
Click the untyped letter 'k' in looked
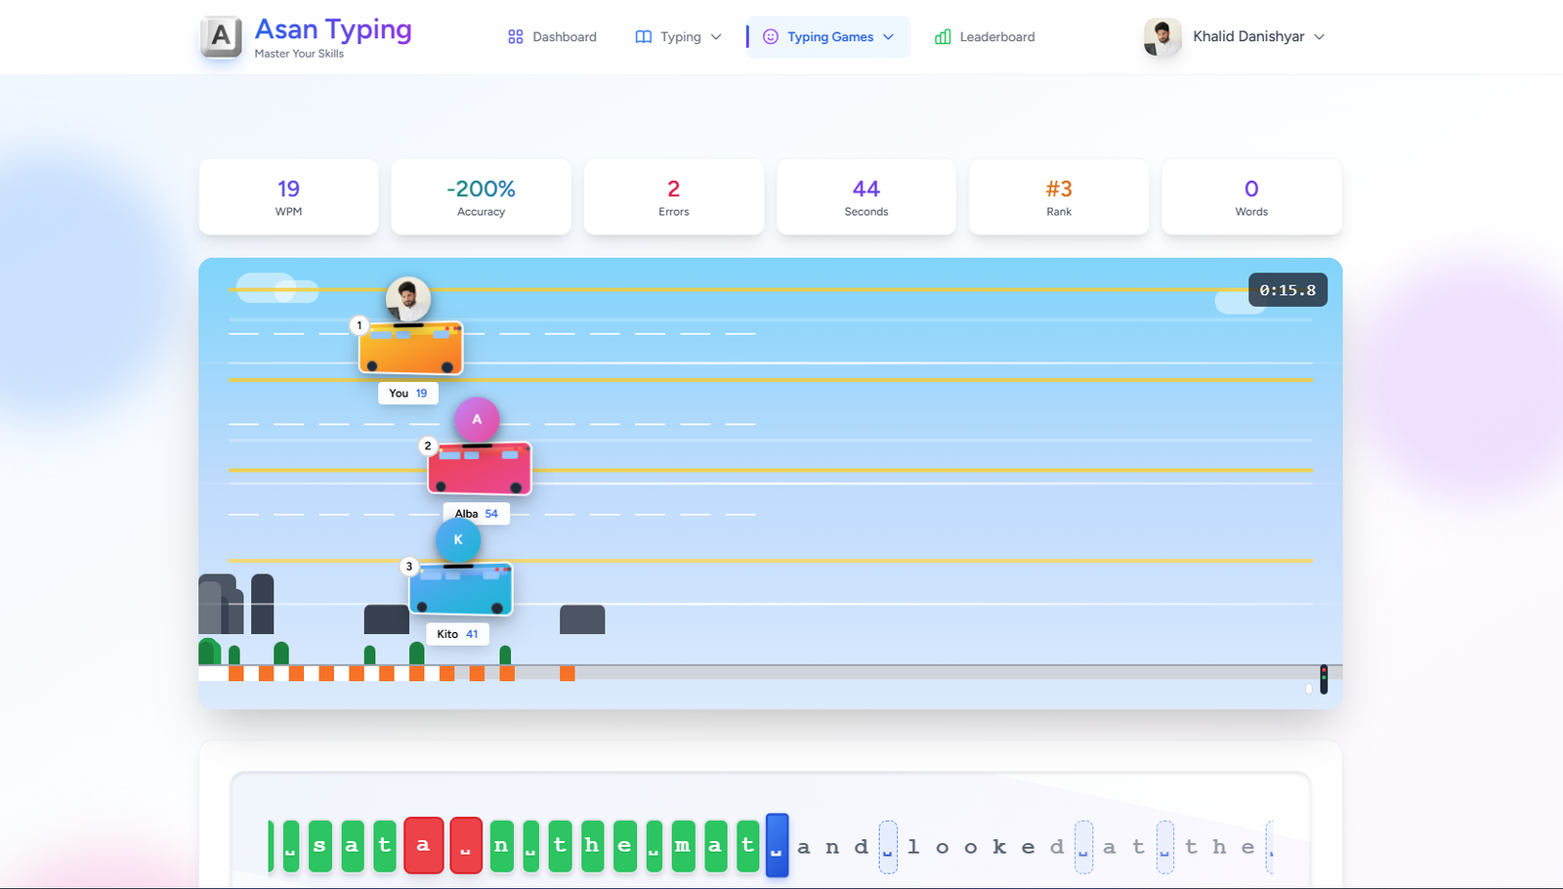coord(999,847)
